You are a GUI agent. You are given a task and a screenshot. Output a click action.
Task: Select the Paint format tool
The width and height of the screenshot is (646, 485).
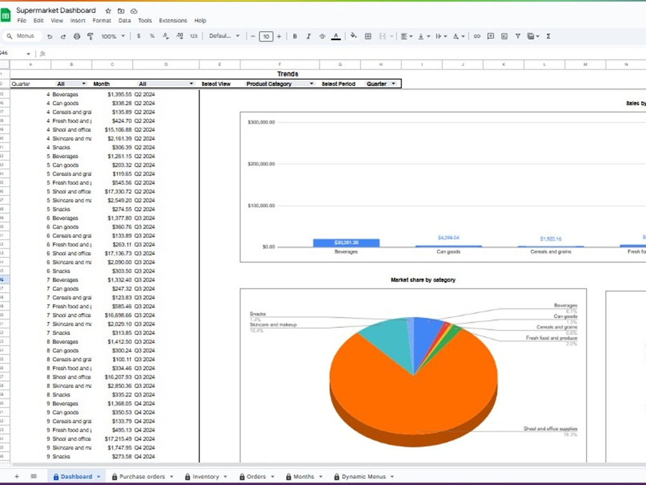[90, 36]
